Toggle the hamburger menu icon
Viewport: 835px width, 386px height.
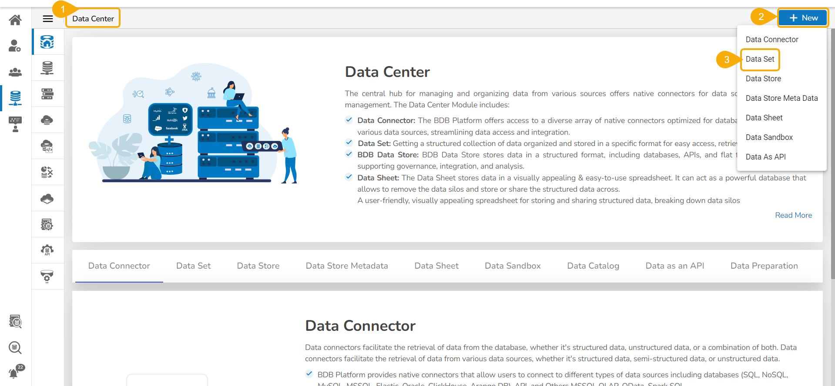click(x=48, y=19)
